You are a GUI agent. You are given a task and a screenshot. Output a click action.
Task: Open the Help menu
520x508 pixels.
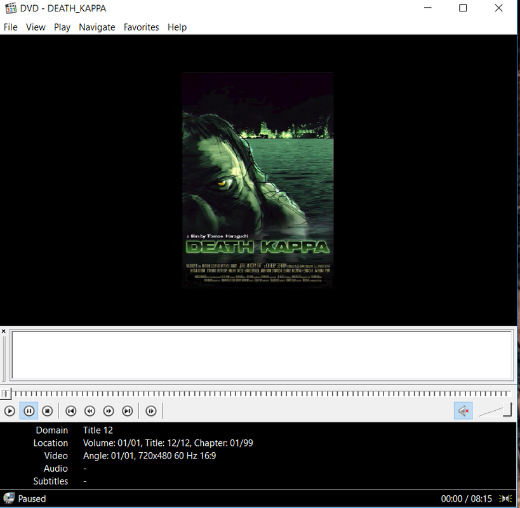point(177,27)
